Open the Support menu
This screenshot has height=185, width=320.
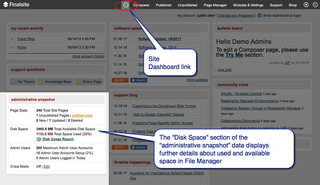tap(276, 5)
